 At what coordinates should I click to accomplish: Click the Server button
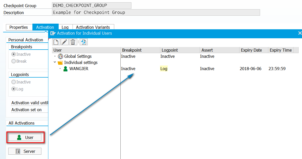pos(25,151)
